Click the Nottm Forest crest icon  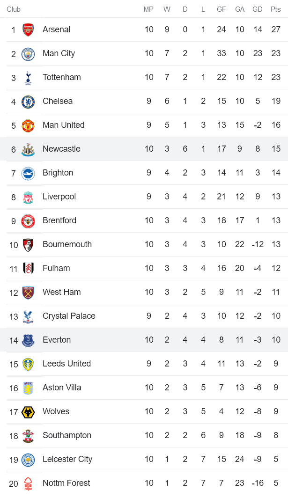point(28,483)
